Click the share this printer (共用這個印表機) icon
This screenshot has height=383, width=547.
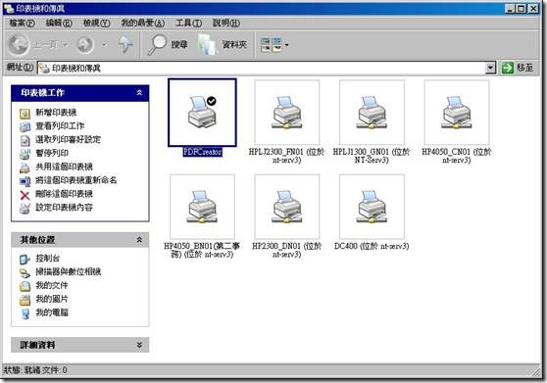(x=25, y=168)
